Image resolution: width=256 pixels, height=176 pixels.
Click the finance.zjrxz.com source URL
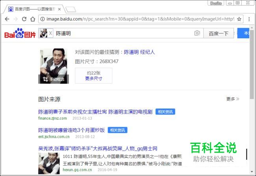click(52, 118)
